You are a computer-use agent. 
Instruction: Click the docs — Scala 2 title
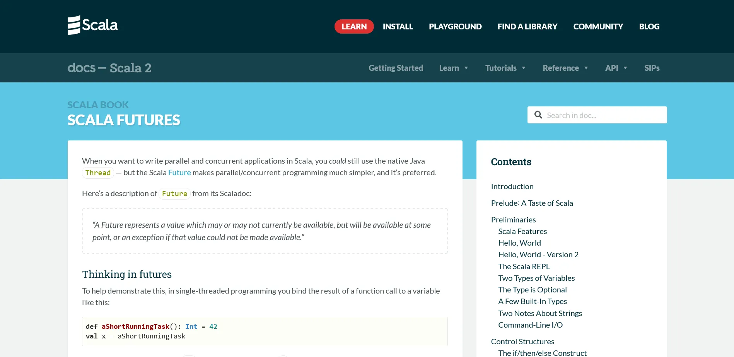pyautogui.click(x=109, y=68)
